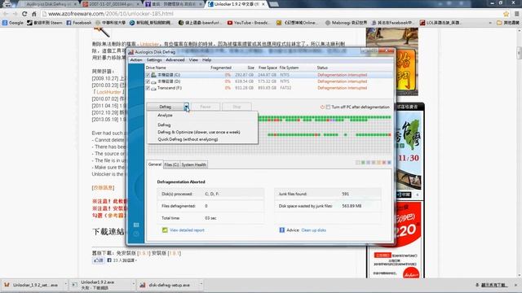Screen dimensions: 522x293
Task: Open Chrome's home page icon
Action: [x=34, y=14]
